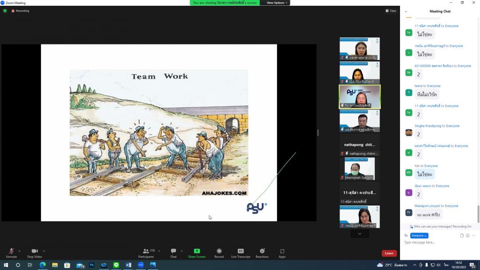Open the Reactions emoji panel
480x270 pixels.
[x=262, y=251]
